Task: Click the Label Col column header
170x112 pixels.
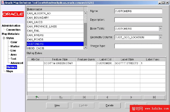Action: tap(105, 59)
